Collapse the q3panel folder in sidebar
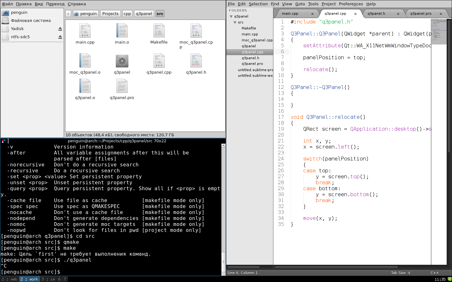 pos(231,17)
